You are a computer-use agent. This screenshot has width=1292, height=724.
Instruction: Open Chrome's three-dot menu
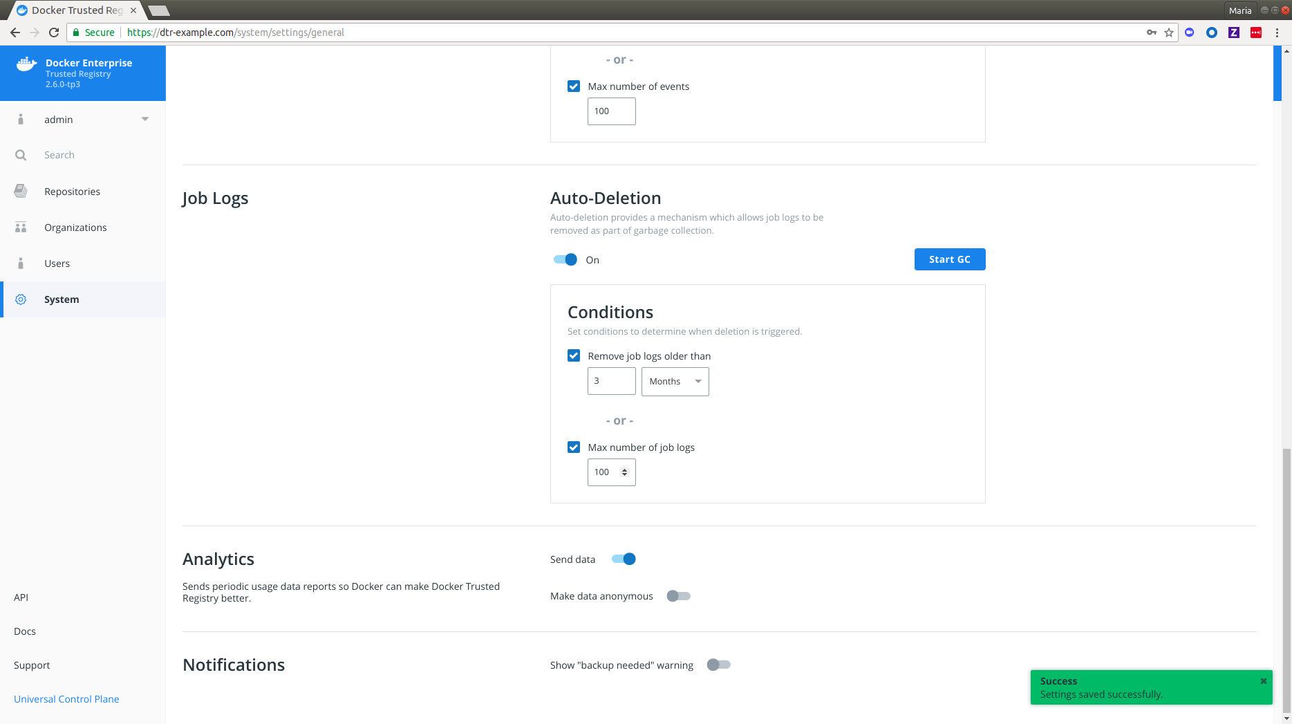point(1277,33)
